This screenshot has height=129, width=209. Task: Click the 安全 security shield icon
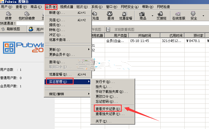193,15
